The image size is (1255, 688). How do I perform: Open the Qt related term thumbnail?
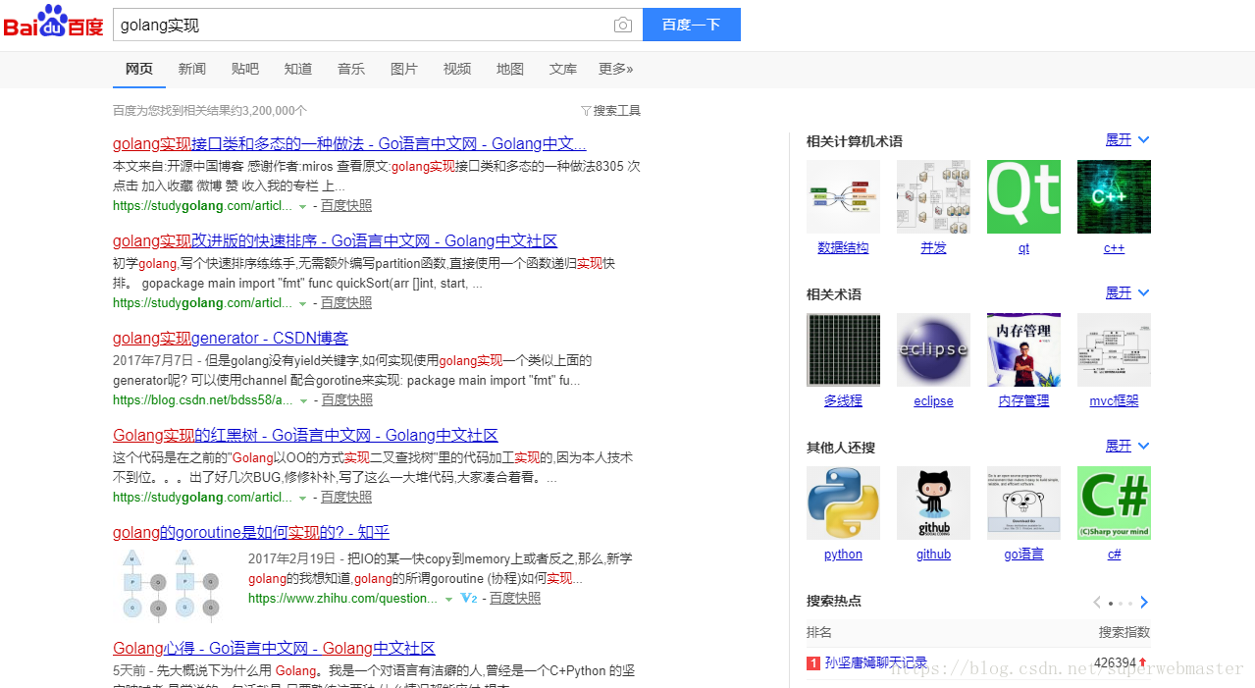[1023, 196]
